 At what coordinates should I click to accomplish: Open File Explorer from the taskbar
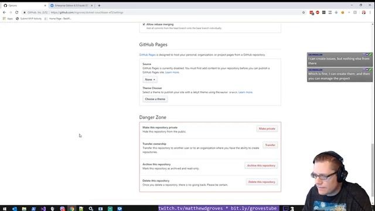pos(24,209)
